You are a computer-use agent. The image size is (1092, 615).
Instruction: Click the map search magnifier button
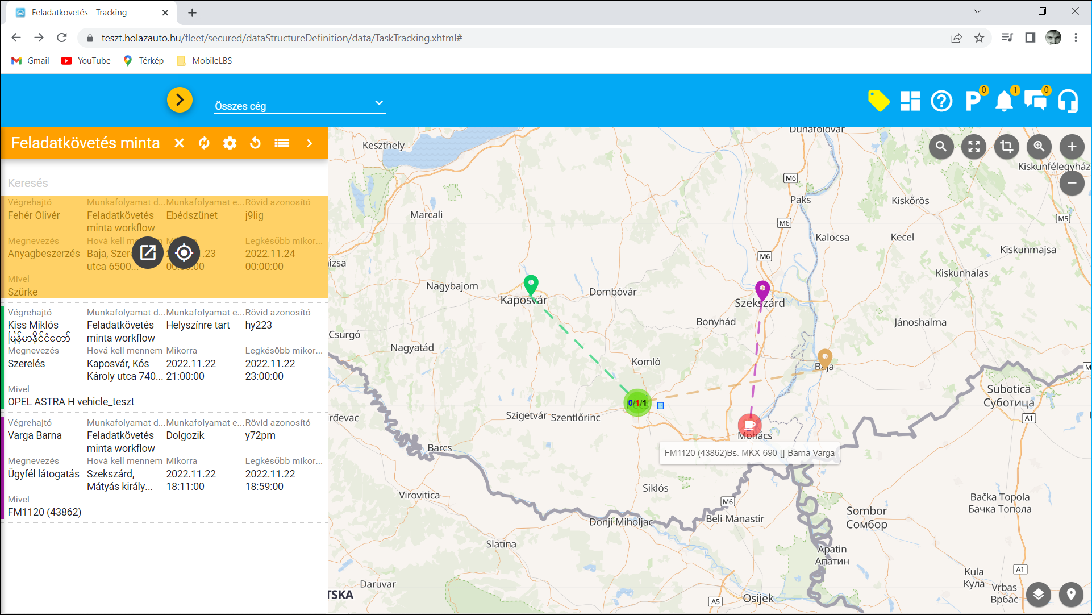coord(941,147)
